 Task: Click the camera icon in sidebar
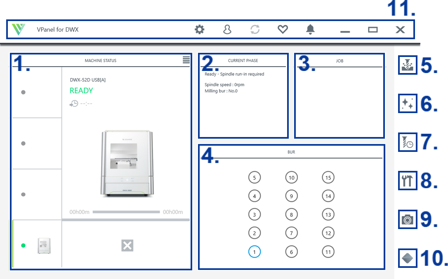click(408, 219)
